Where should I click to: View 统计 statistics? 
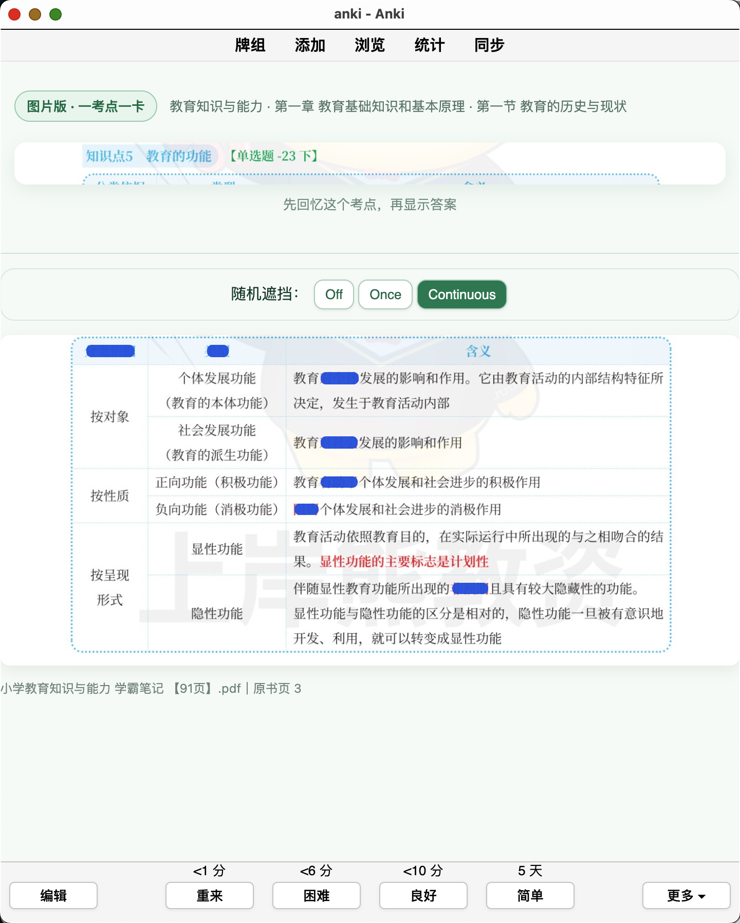[429, 45]
